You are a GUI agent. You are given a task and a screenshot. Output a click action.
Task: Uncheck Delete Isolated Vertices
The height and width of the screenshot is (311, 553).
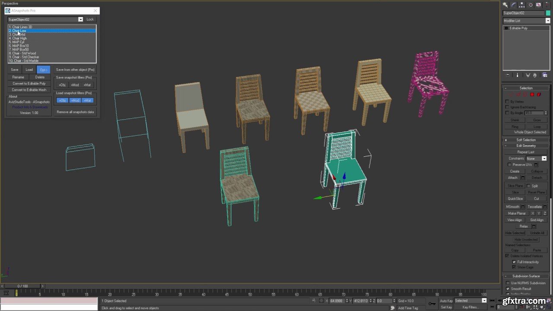click(507, 256)
